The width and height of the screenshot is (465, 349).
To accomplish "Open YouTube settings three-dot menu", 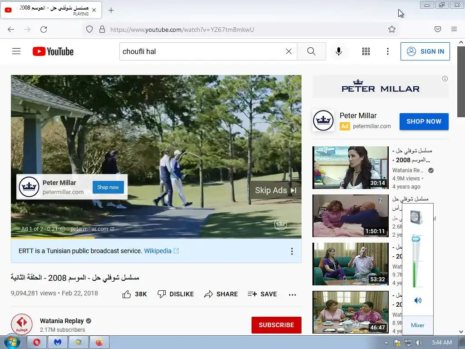I will pyautogui.click(x=388, y=51).
